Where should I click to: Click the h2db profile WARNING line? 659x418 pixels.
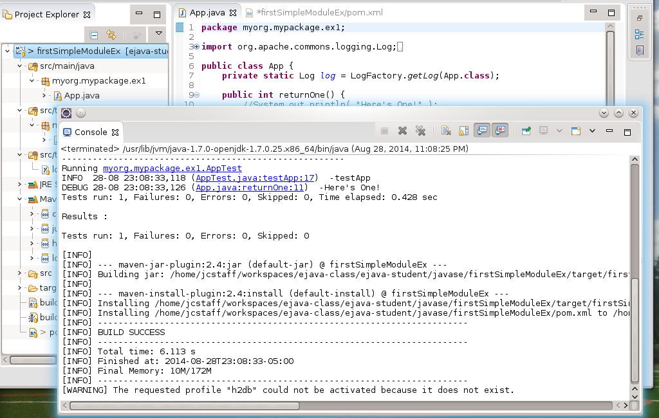(288, 390)
